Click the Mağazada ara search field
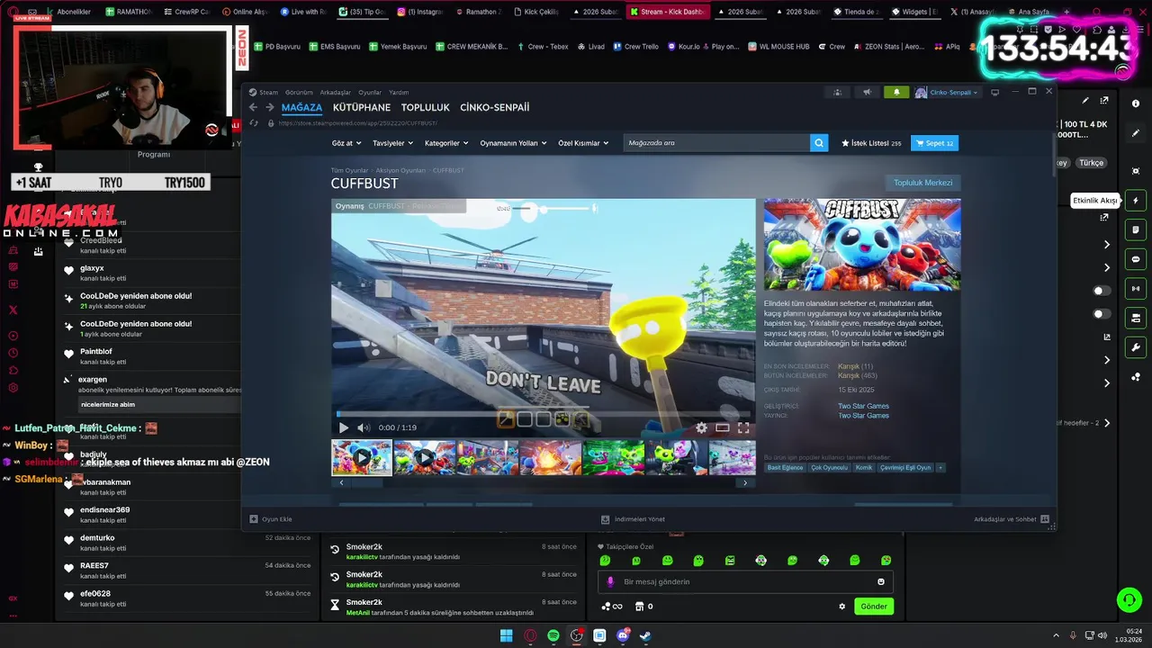The image size is (1152, 648). (716, 142)
